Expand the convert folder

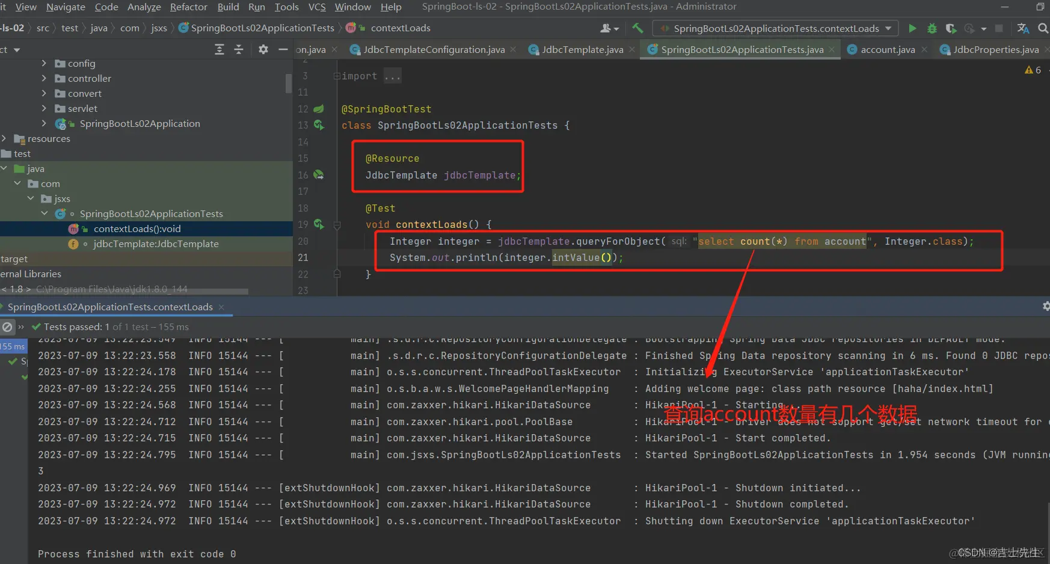[x=44, y=93]
